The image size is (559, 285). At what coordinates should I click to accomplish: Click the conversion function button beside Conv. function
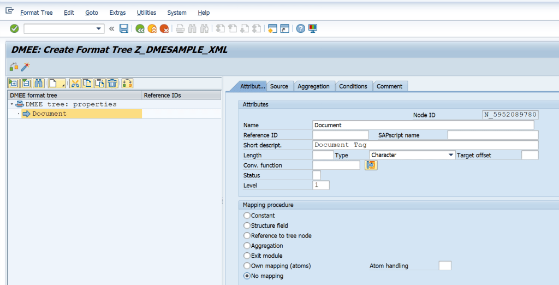point(371,165)
